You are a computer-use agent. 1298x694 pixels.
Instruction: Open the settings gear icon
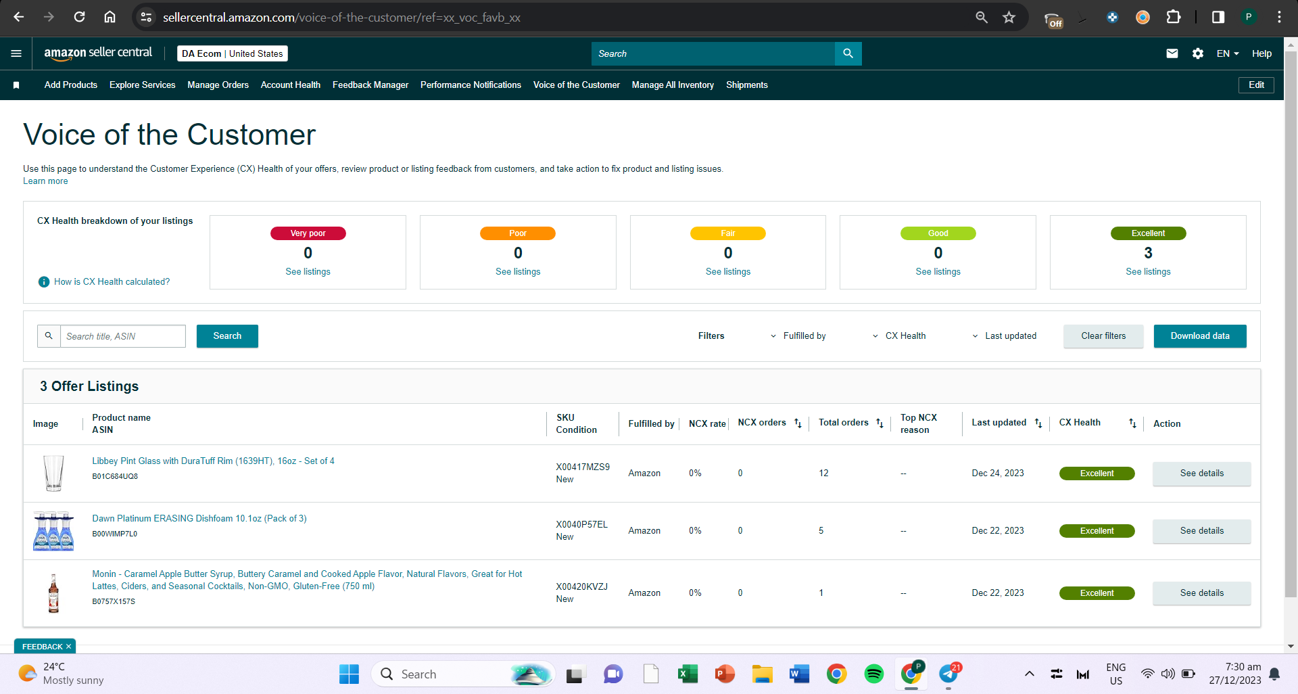[x=1198, y=53]
